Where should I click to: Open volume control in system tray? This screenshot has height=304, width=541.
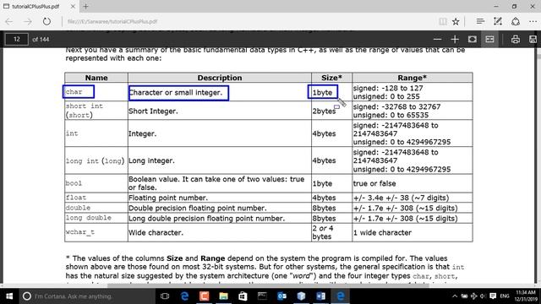click(x=483, y=296)
